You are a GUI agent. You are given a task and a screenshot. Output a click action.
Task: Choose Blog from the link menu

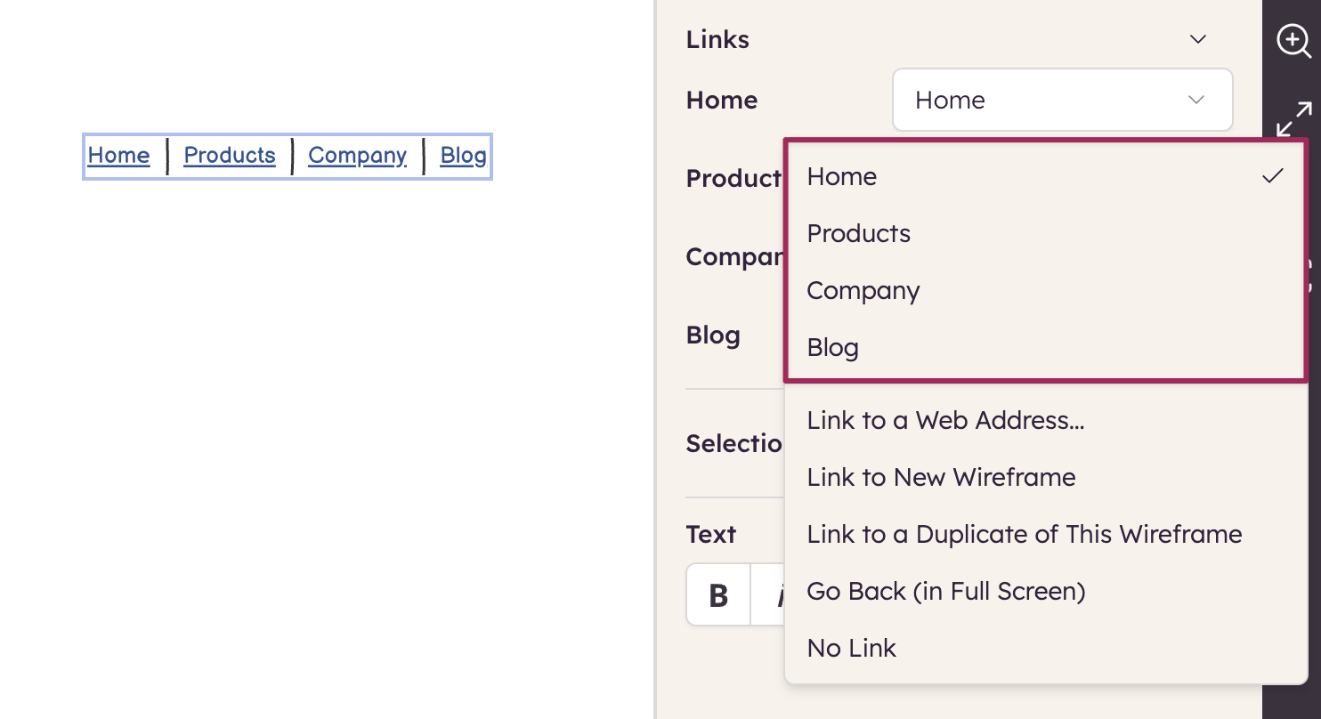click(832, 348)
